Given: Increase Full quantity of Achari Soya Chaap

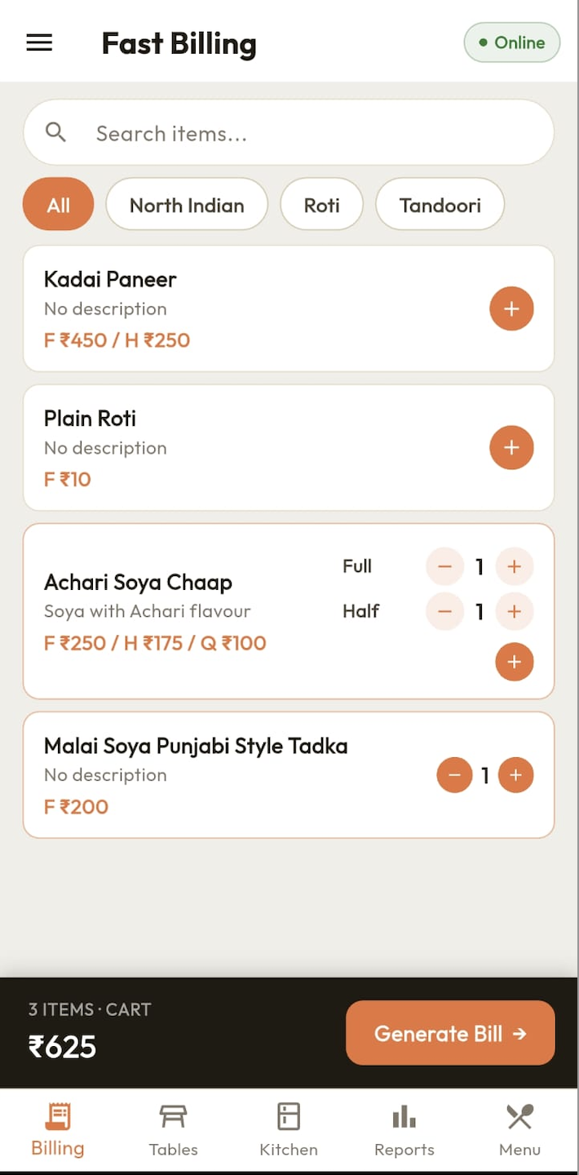Looking at the screenshot, I should (514, 566).
